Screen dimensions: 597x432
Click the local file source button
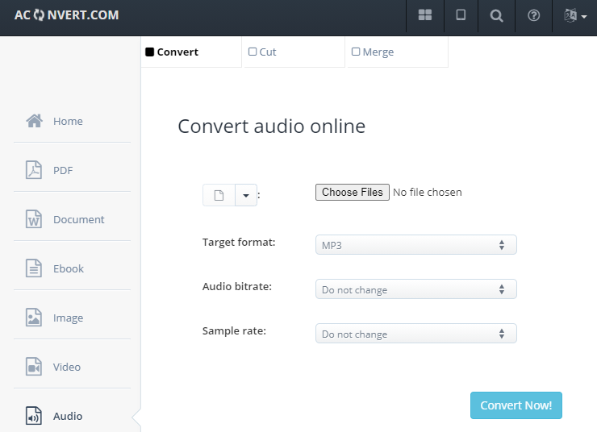click(x=219, y=195)
